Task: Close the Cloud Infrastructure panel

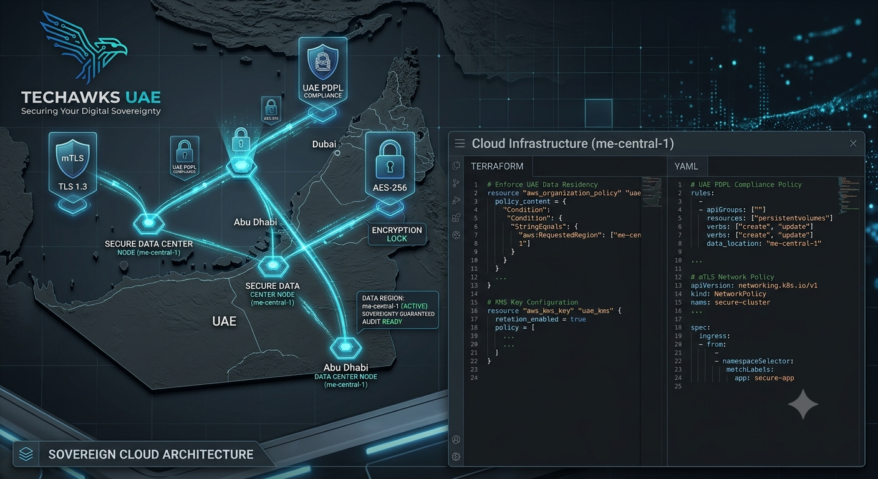Action: tap(853, 143)
